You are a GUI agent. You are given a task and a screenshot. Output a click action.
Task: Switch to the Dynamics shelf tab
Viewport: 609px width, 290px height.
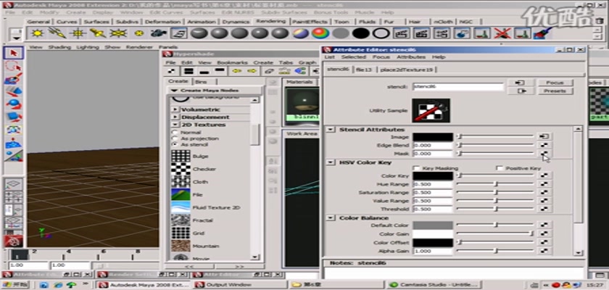[236, 22]
